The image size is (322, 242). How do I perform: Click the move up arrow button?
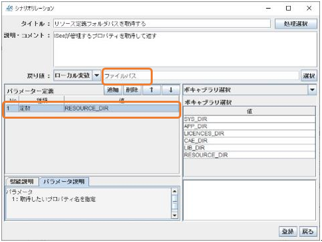point(151,90)
